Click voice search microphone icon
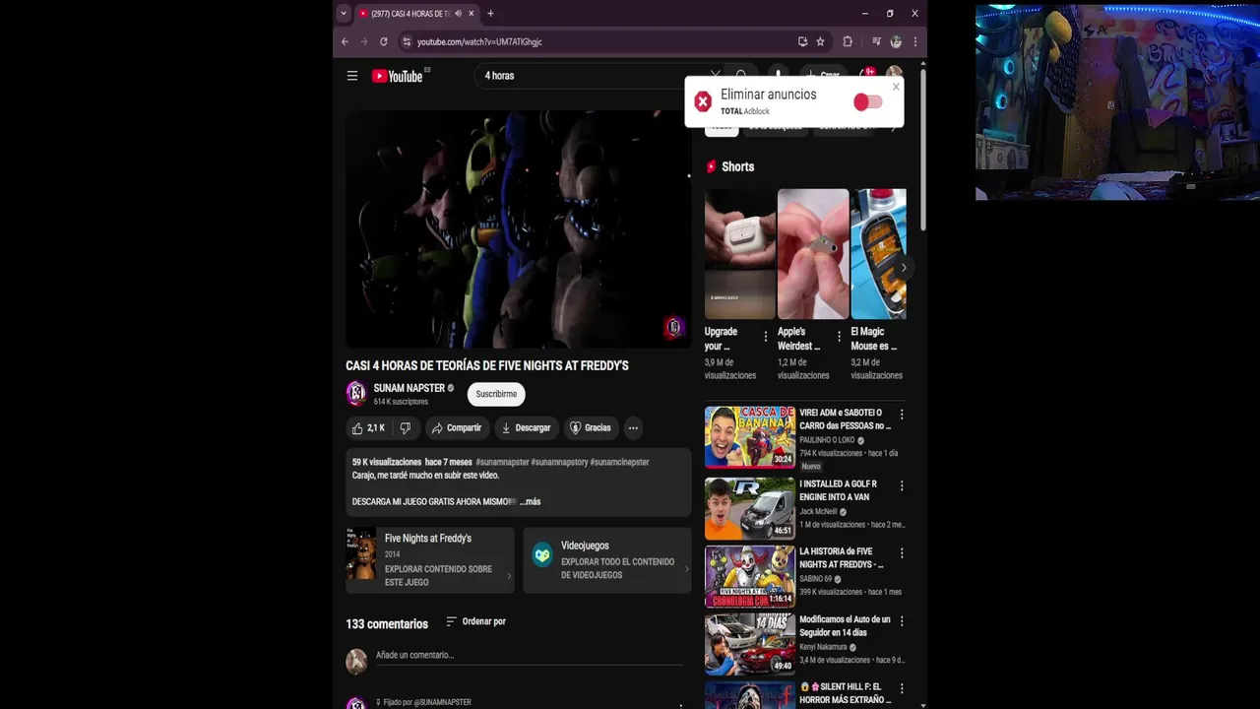 [778, 75]
